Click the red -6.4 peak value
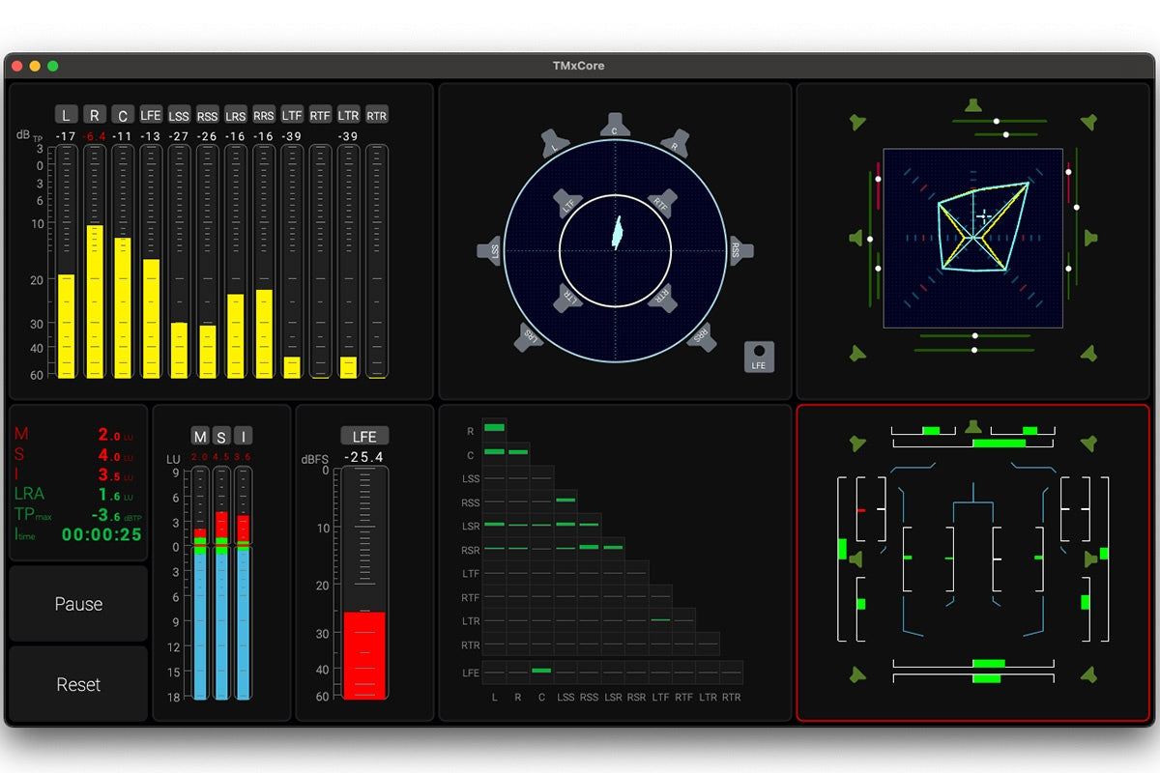Screen dimensions: 1160x773 (x=94, y=137)
